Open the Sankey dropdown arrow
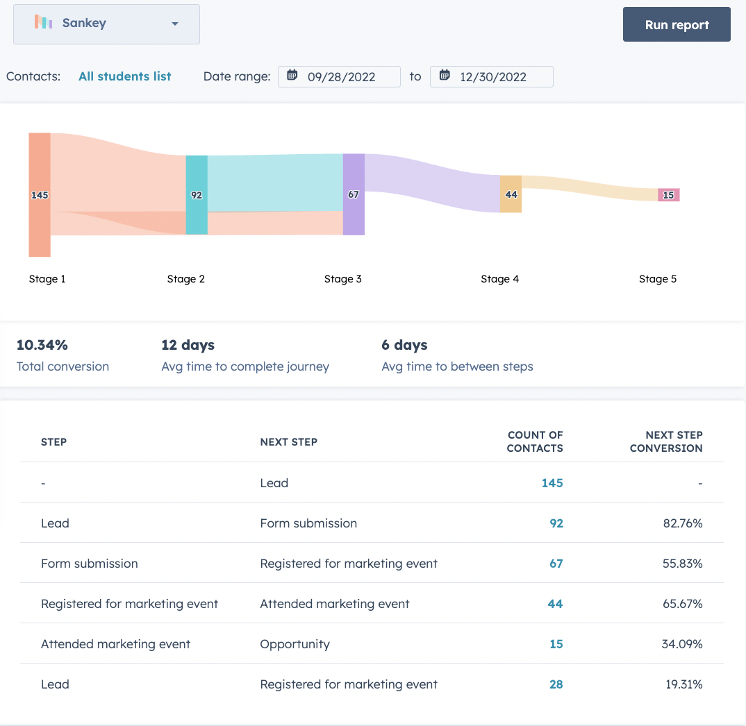The image size is (746, 726). [x=175, y=24]
